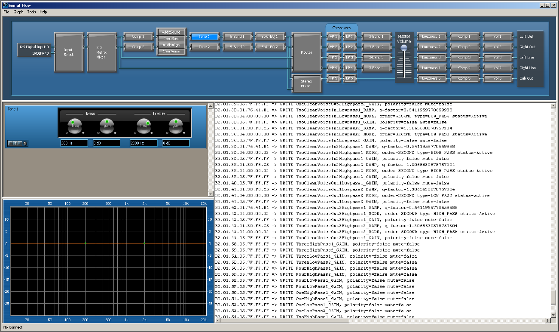
Task: Open the Graph menu
Action: tap(18, 12)
